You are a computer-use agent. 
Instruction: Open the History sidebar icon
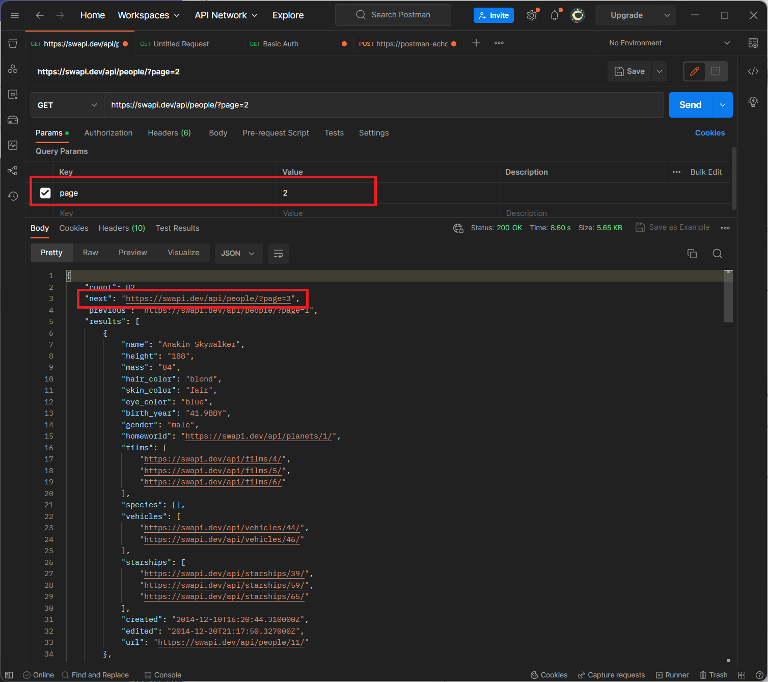[x=13, y=196]
